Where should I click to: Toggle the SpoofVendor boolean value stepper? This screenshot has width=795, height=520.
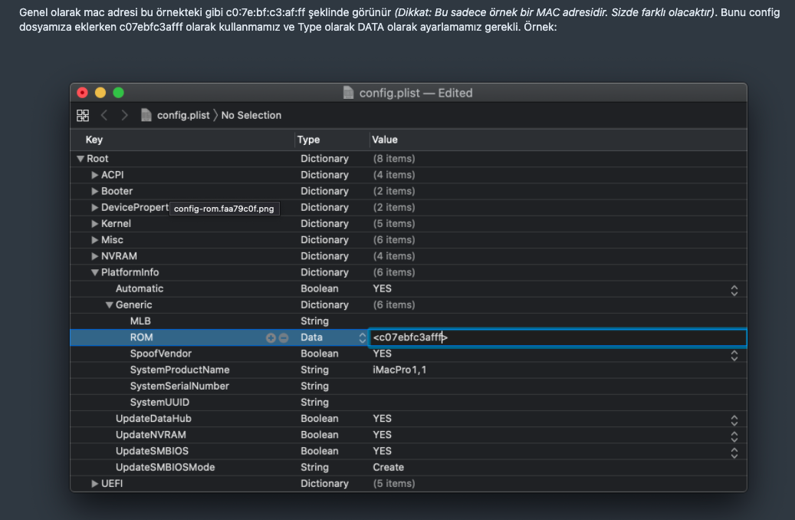point(734,354)
